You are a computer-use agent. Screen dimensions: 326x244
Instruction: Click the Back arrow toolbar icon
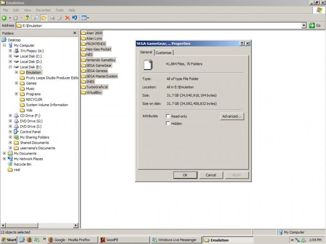tap(4, 18)
